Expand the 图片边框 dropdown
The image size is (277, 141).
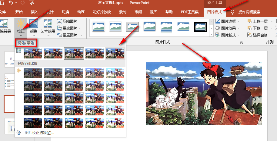tap(238, 21)
